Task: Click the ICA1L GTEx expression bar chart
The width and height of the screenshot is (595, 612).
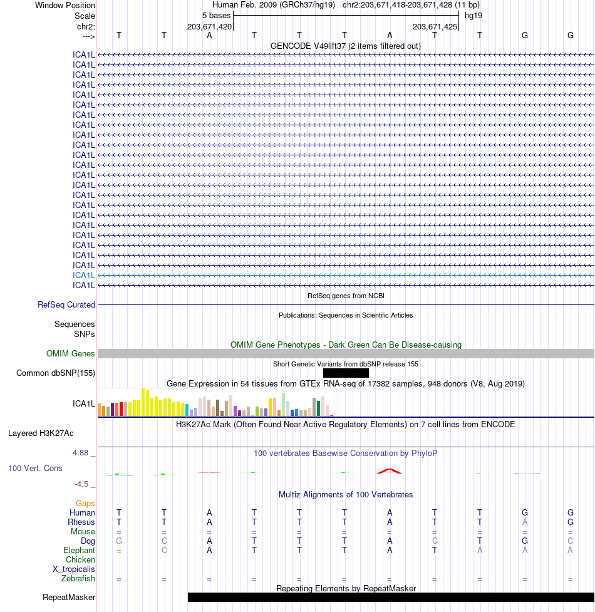Action: click(x=215, y=402)
